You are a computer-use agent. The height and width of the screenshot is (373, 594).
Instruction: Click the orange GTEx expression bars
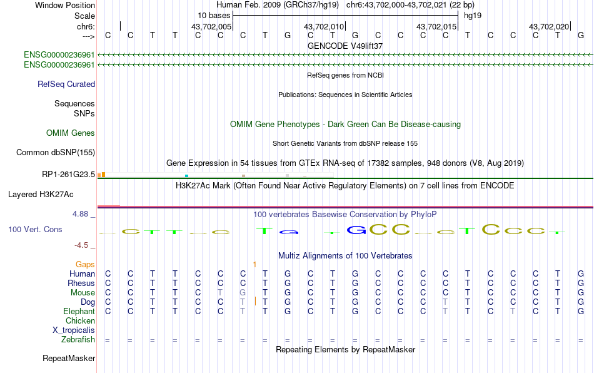[x=101, y=175]
